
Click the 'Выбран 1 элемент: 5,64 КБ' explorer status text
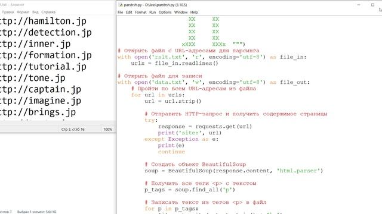click(36, 212)
